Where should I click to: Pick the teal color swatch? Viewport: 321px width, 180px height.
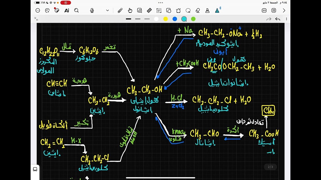click(x=184, y=19)
